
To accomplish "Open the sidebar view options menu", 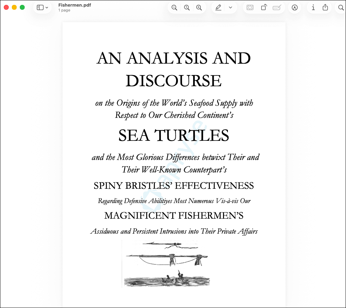I will [x=42, y=8].
